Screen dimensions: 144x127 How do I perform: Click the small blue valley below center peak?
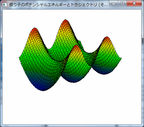pos(73,80)
